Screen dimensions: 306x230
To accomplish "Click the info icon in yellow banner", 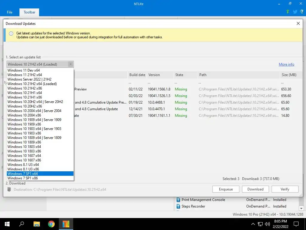I will 11,34.
